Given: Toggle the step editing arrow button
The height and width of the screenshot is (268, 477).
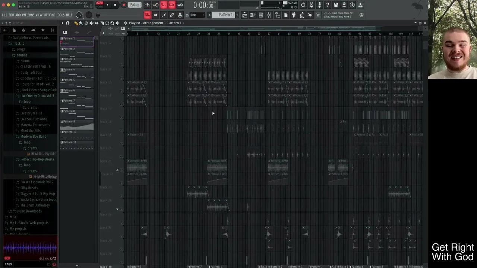Looking at the screenshot, I should (x=155, y=15).
